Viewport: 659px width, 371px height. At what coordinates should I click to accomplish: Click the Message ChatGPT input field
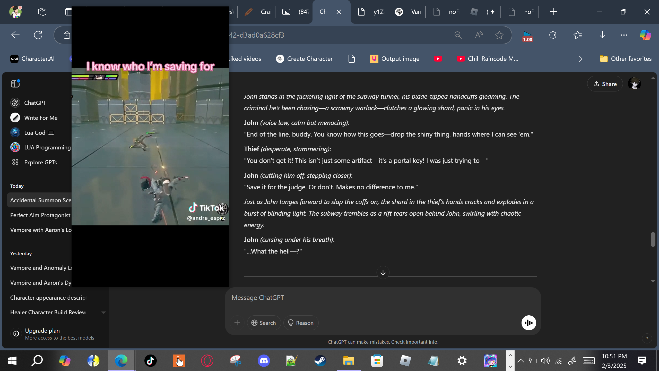coord(383,298)
